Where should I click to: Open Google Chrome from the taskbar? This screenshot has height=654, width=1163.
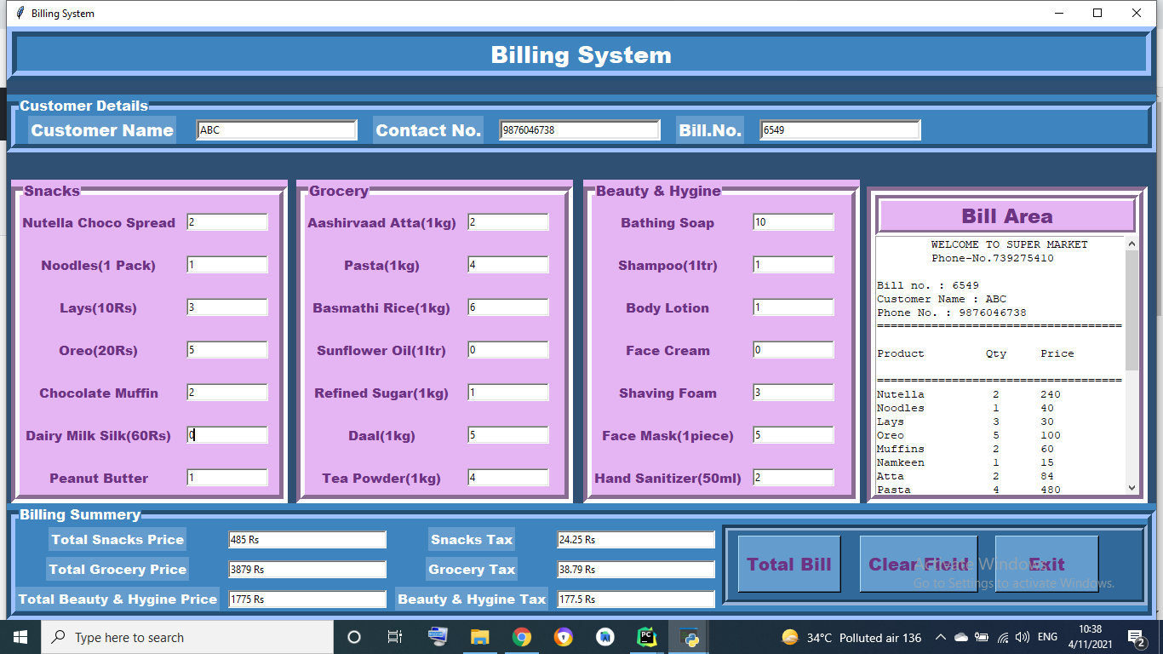(522, 637)
